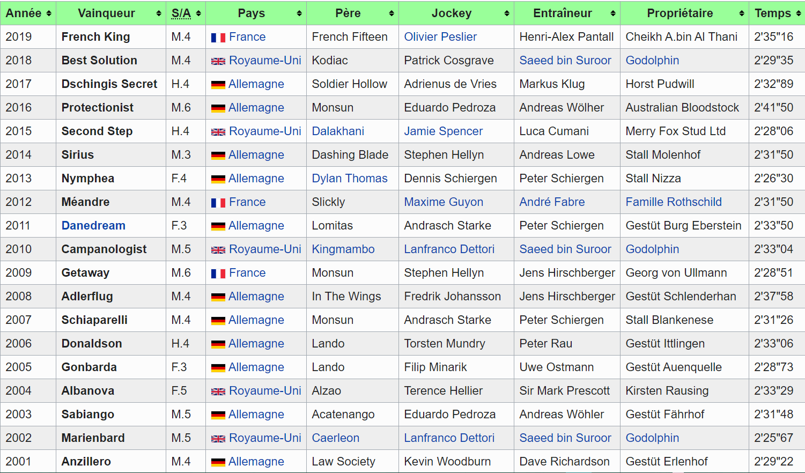805x473 pixels.
Task: Click French flag in 2019 row
Action: [218, 38]
